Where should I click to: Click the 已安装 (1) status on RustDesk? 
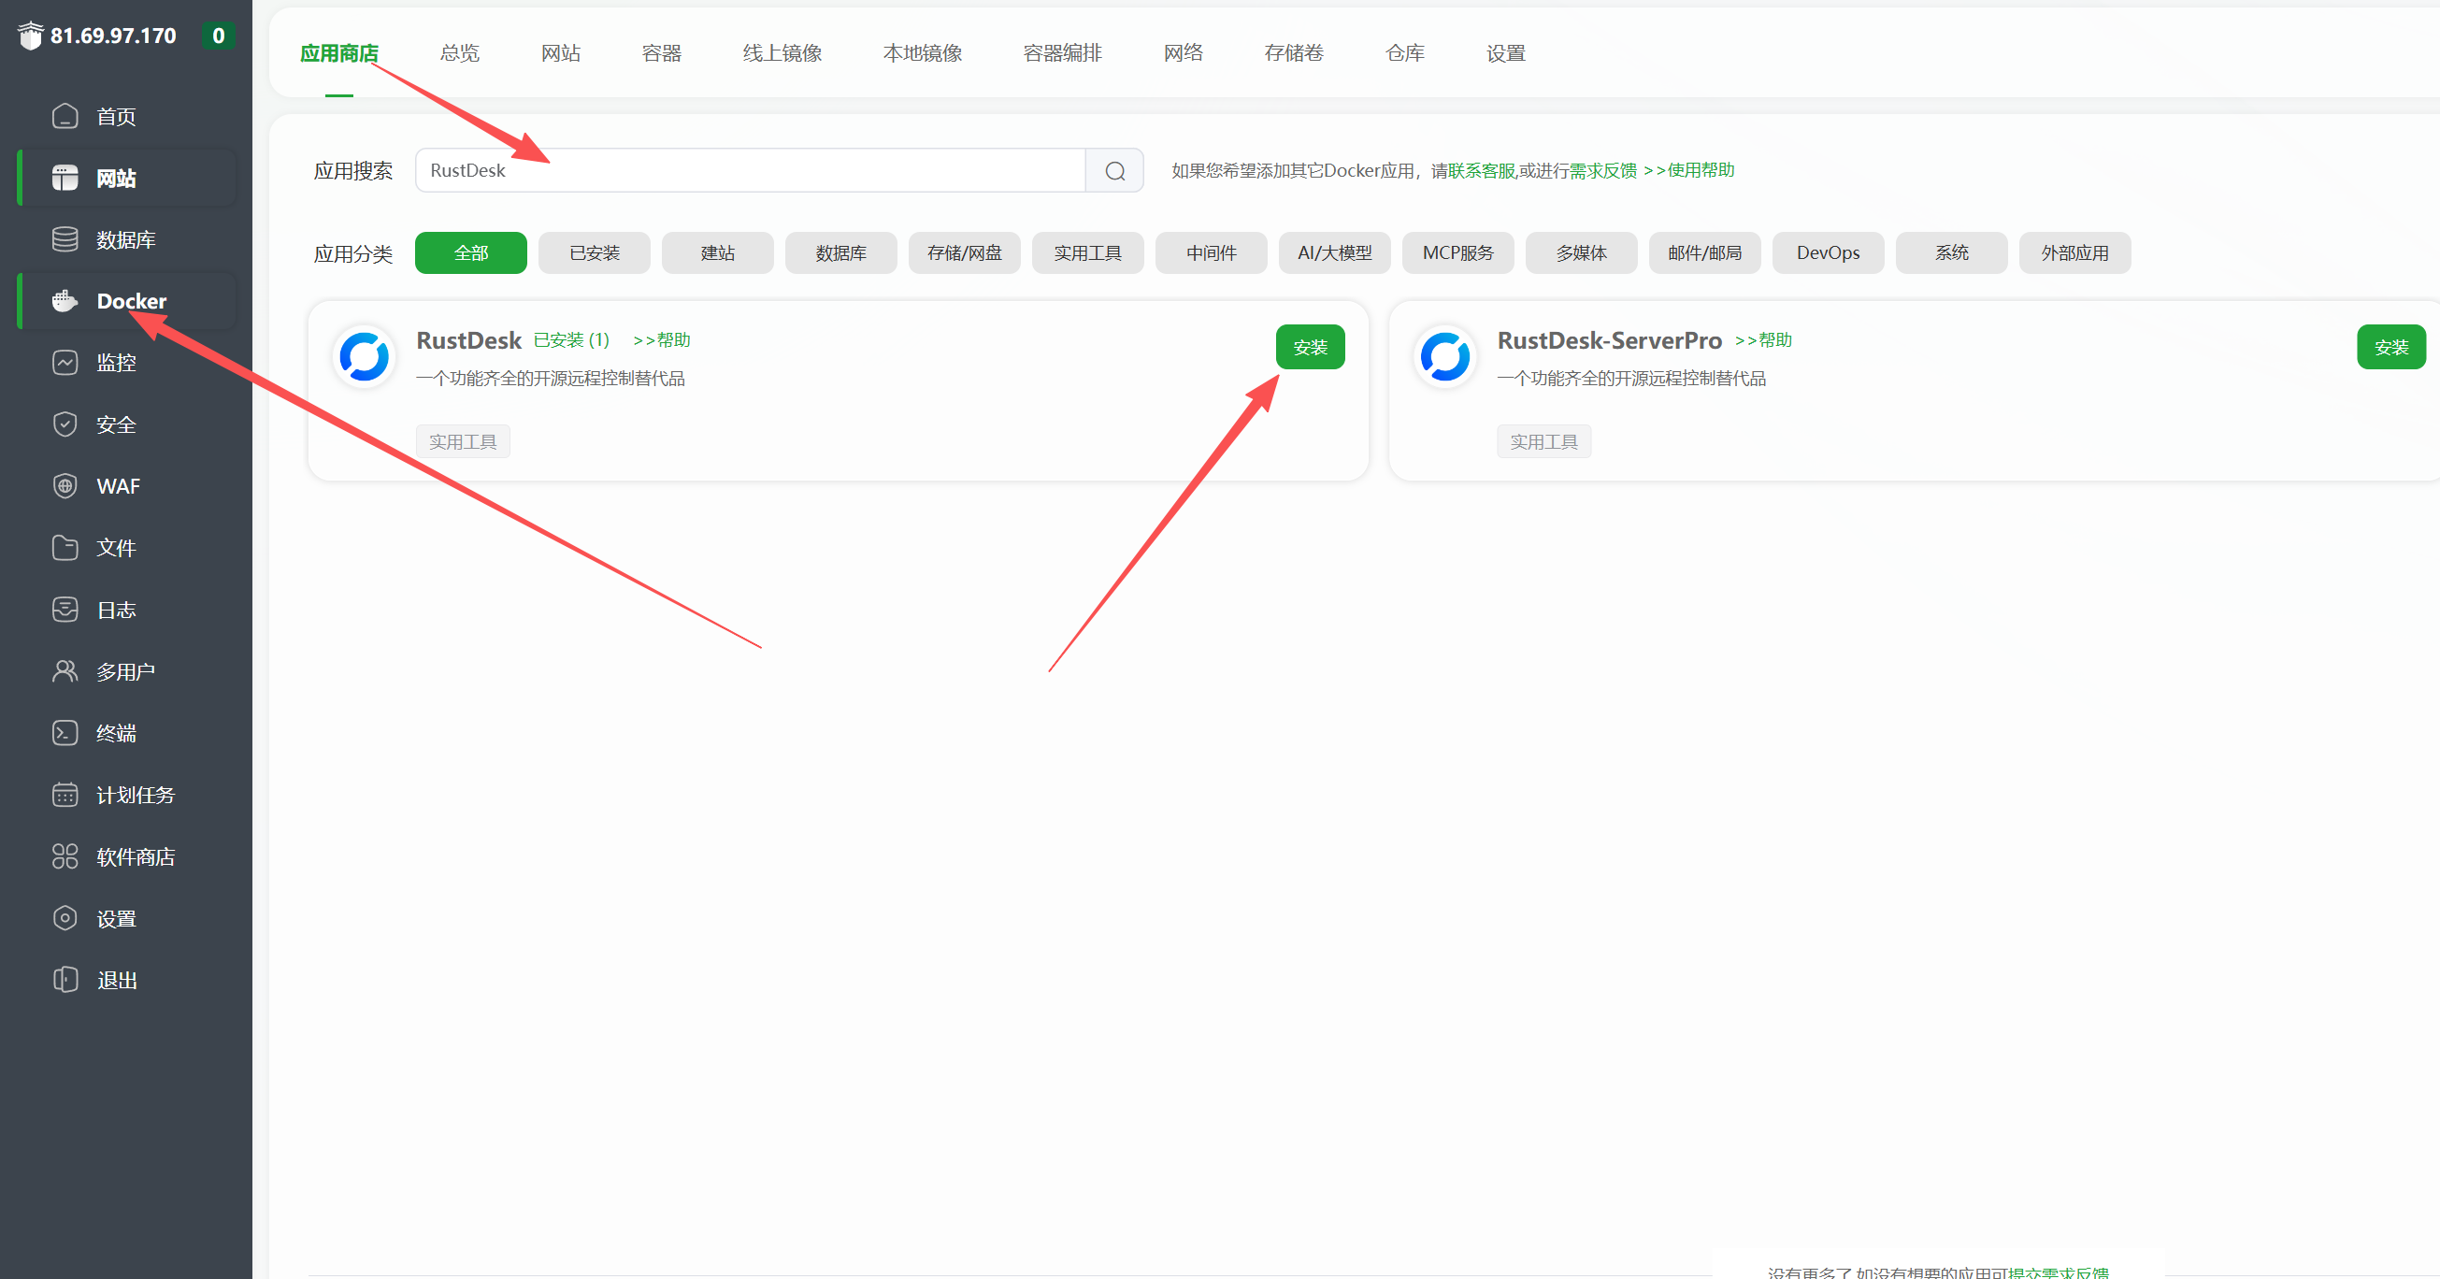571,340
